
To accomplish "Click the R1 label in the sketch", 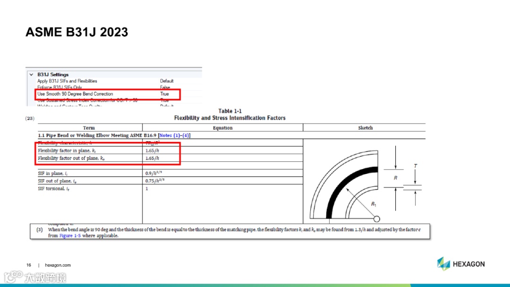I will (x=374, y=204).
